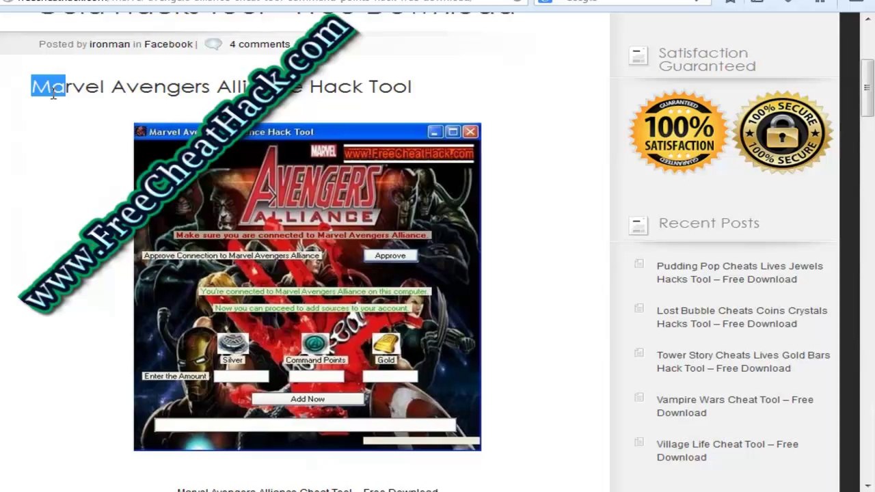Click the Satisfaction Guaranteed heading
Screen dimensions: 875x492
(x=707, y=59)
